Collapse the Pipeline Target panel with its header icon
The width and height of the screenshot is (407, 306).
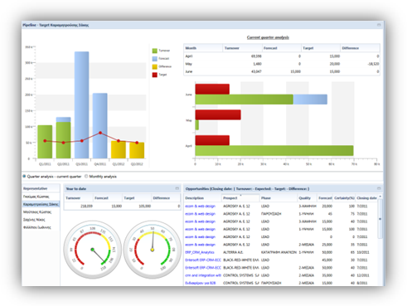[379, 25]
